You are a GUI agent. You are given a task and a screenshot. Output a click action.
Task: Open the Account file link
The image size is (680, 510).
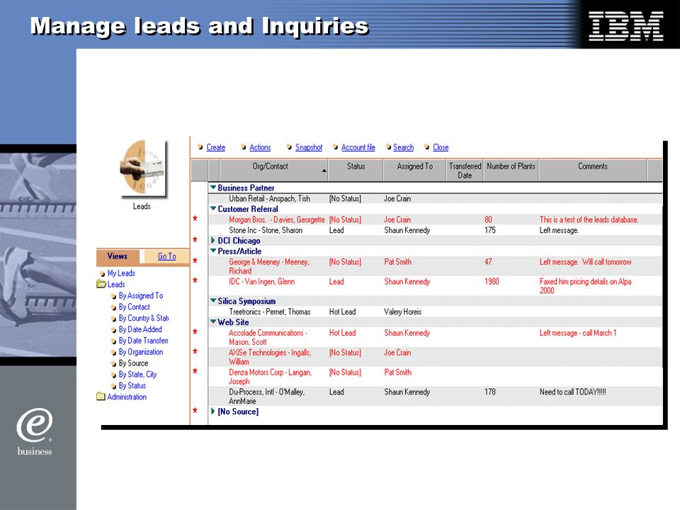coord(358,147)
